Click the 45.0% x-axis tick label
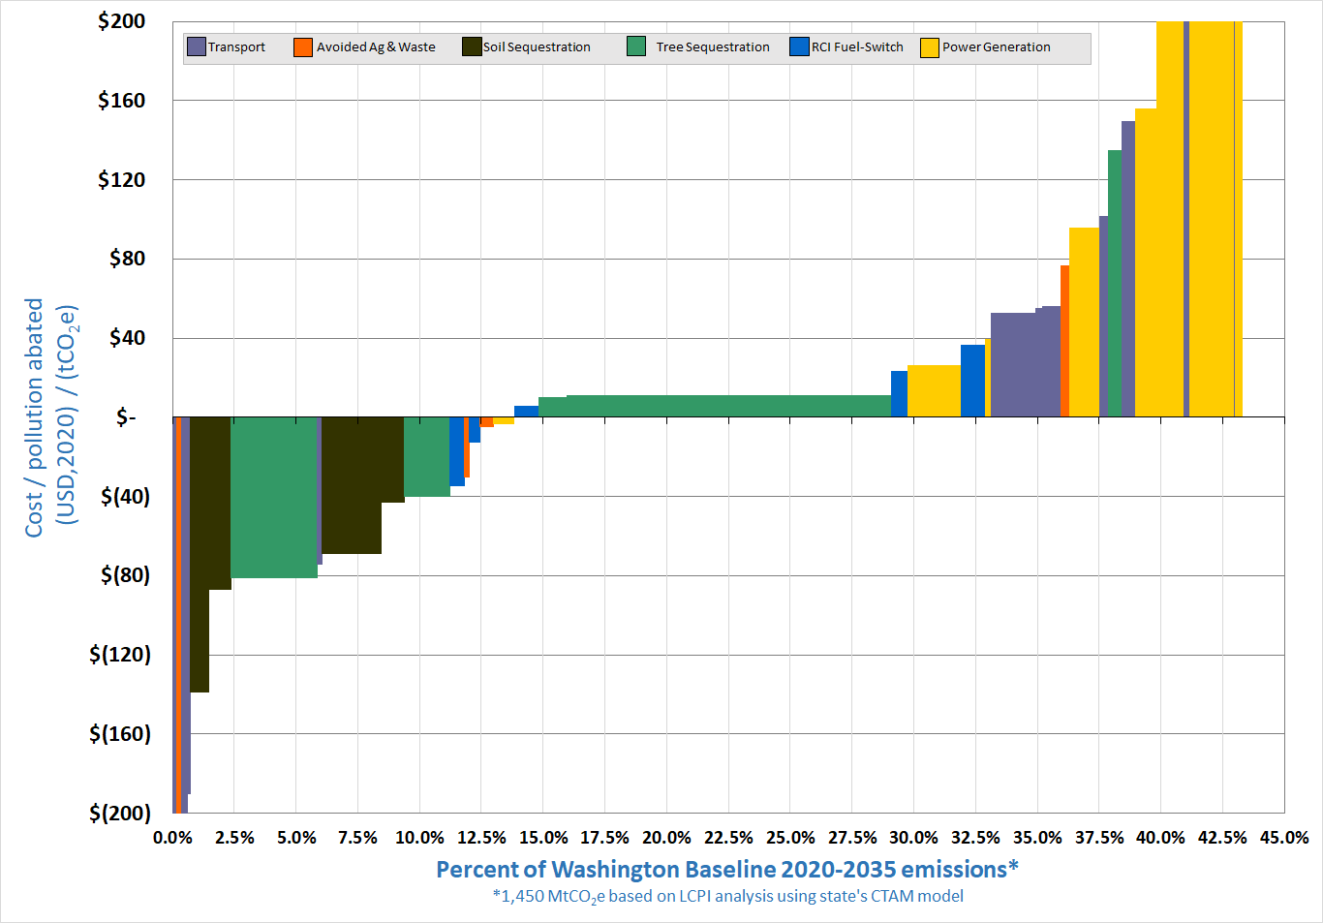This screenshot has height=923, width=1323. (1283, 838)
